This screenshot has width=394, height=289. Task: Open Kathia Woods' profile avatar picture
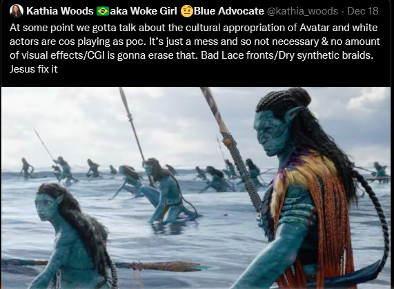click(x=17, y=11)
